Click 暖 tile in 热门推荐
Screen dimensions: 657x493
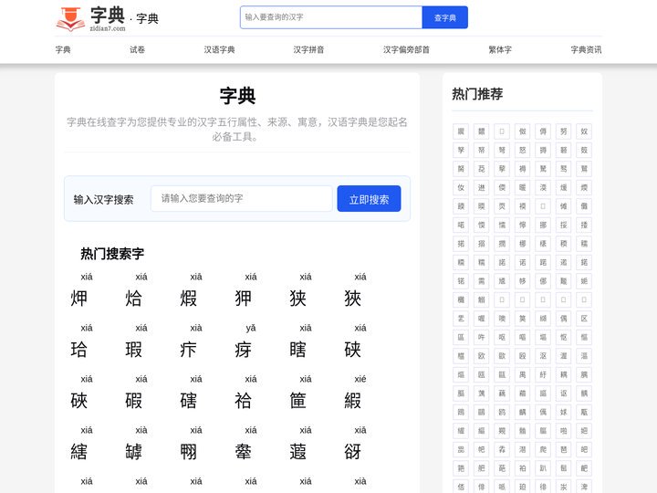pyautogui.click(x=523, y=187)
